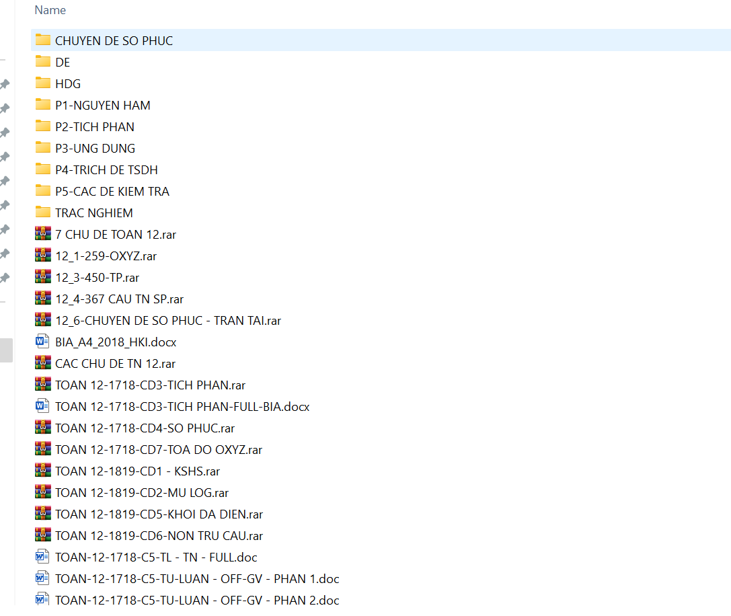Click the topmost pin icon in the left sidebar

tap(4, 84)
